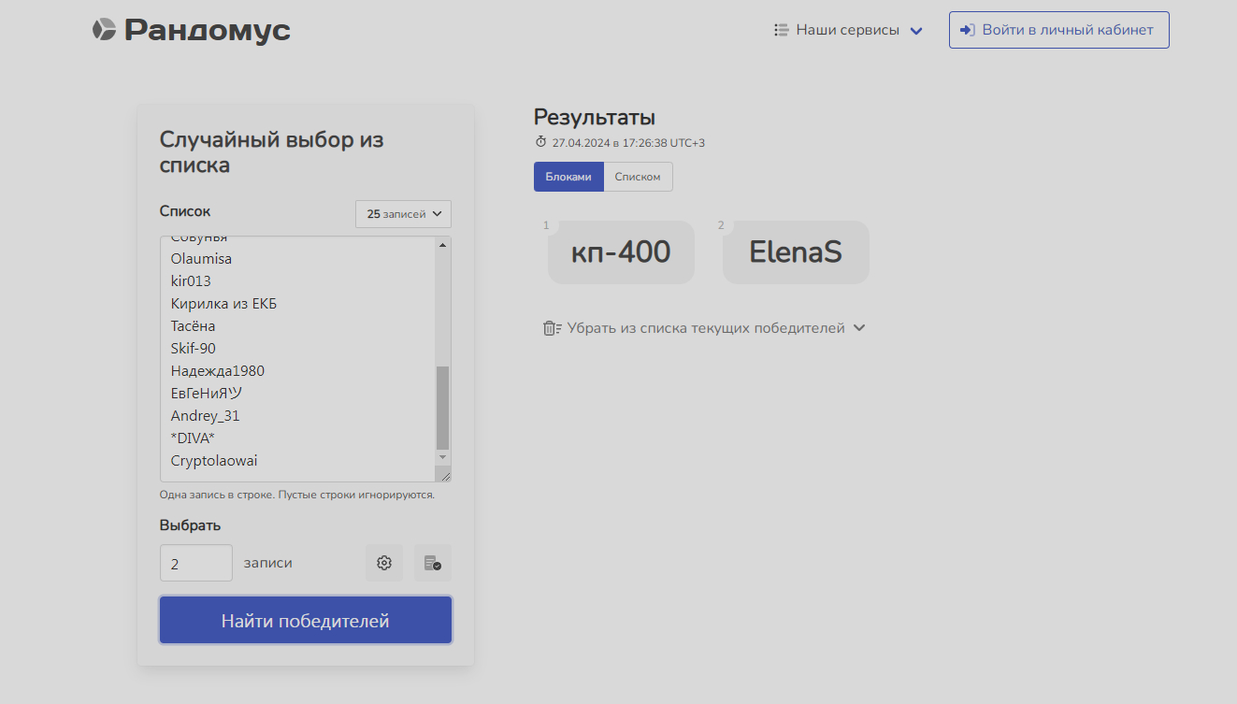Click the clock icon near the results timestamp

tap(540, 142)
